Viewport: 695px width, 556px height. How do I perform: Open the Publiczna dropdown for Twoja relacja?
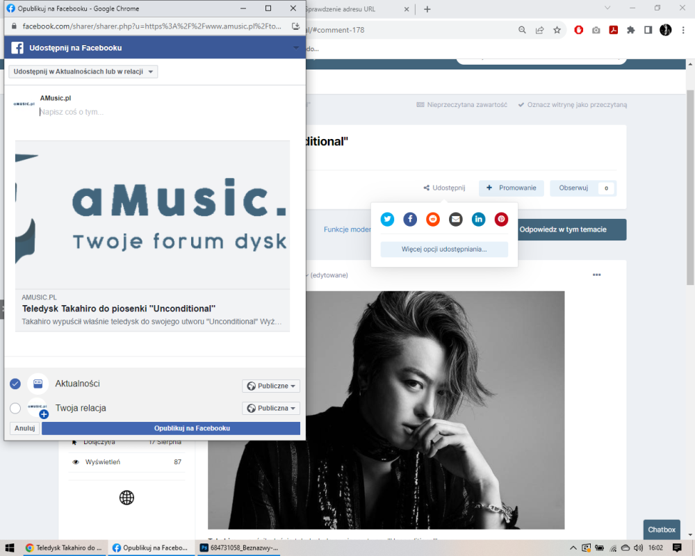click(x=271, y=409)
